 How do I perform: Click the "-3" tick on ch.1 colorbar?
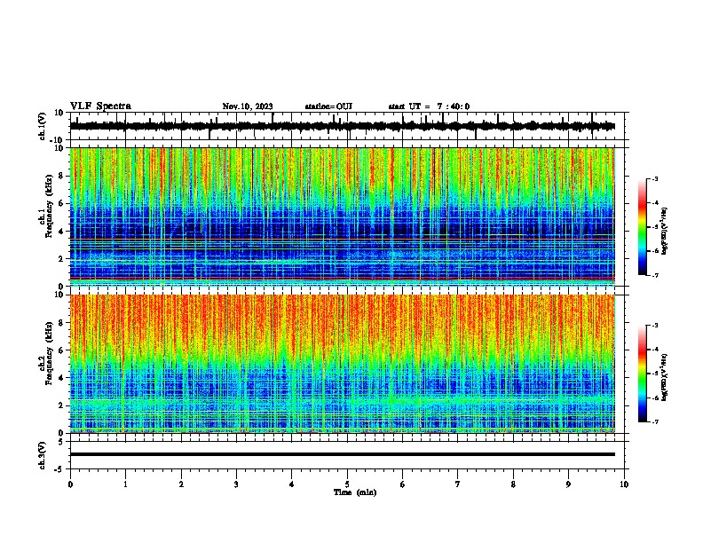(x=655, y=179)
